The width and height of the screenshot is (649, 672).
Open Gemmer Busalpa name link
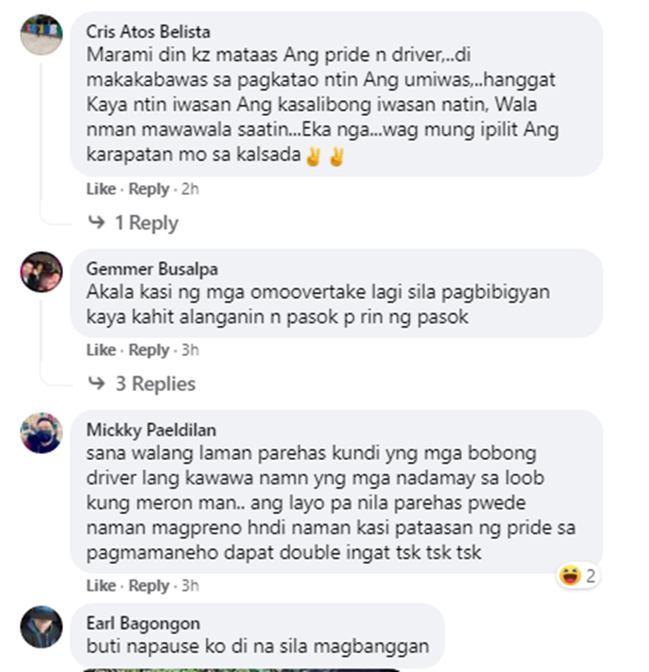[x=152, y=269]
